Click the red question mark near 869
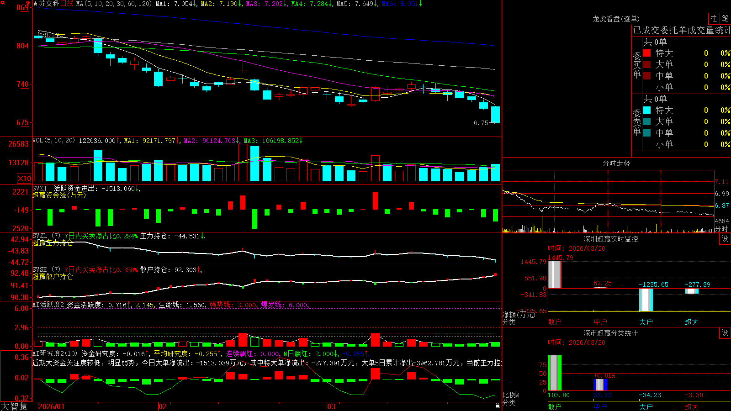The height and width of the screenshot is (411, 731). (28, 4)
